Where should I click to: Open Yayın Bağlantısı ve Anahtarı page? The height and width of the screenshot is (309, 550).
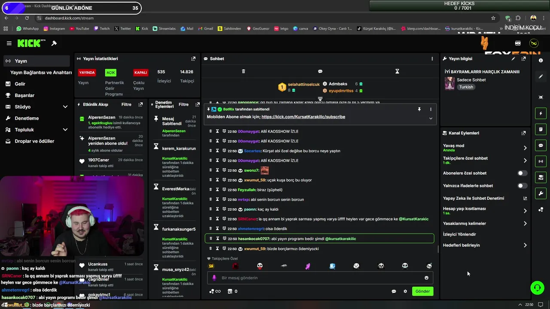[x=41, y=73]
